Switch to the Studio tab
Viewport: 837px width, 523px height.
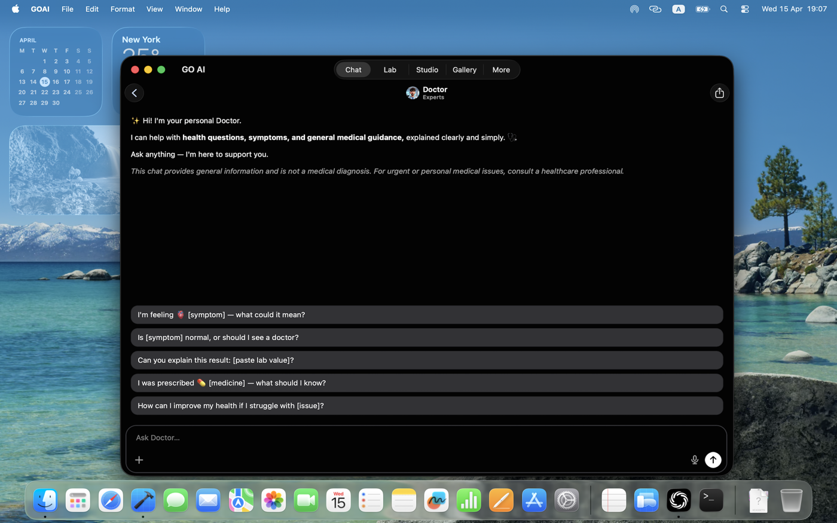pyautogui.click(x=427, y=69)
